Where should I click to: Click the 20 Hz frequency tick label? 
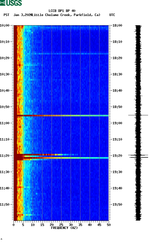click(52, 225)
